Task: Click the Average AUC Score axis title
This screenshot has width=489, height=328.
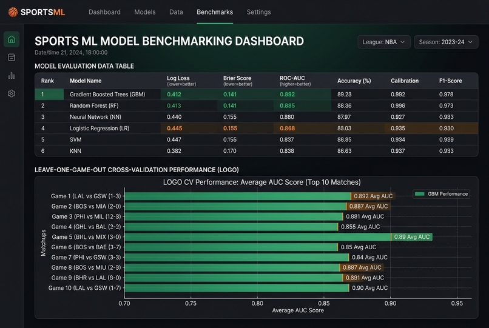Action: point(298,310)
